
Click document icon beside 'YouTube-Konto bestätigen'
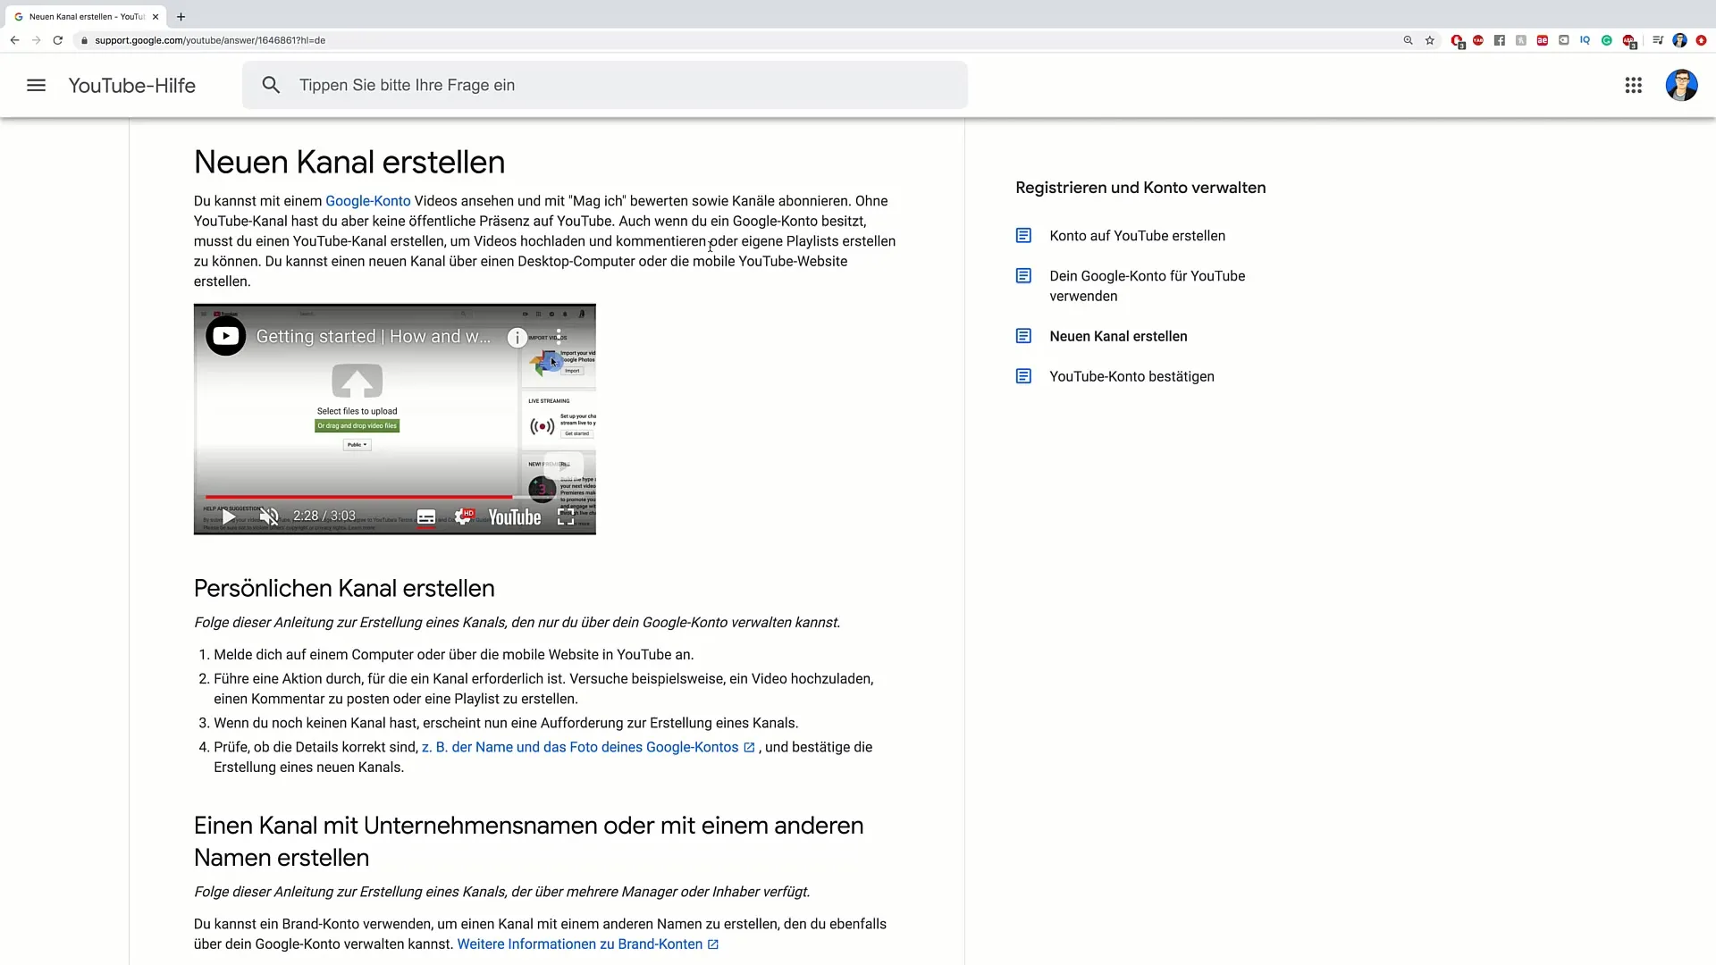[1023, 376]
